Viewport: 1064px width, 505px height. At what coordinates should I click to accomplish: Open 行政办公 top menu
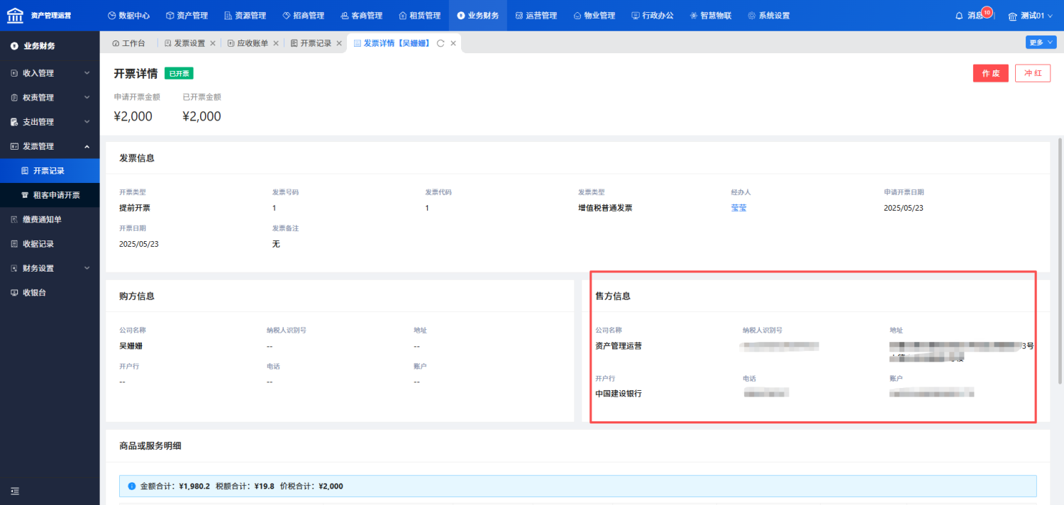pyautogui.click(x=653, y=16)
